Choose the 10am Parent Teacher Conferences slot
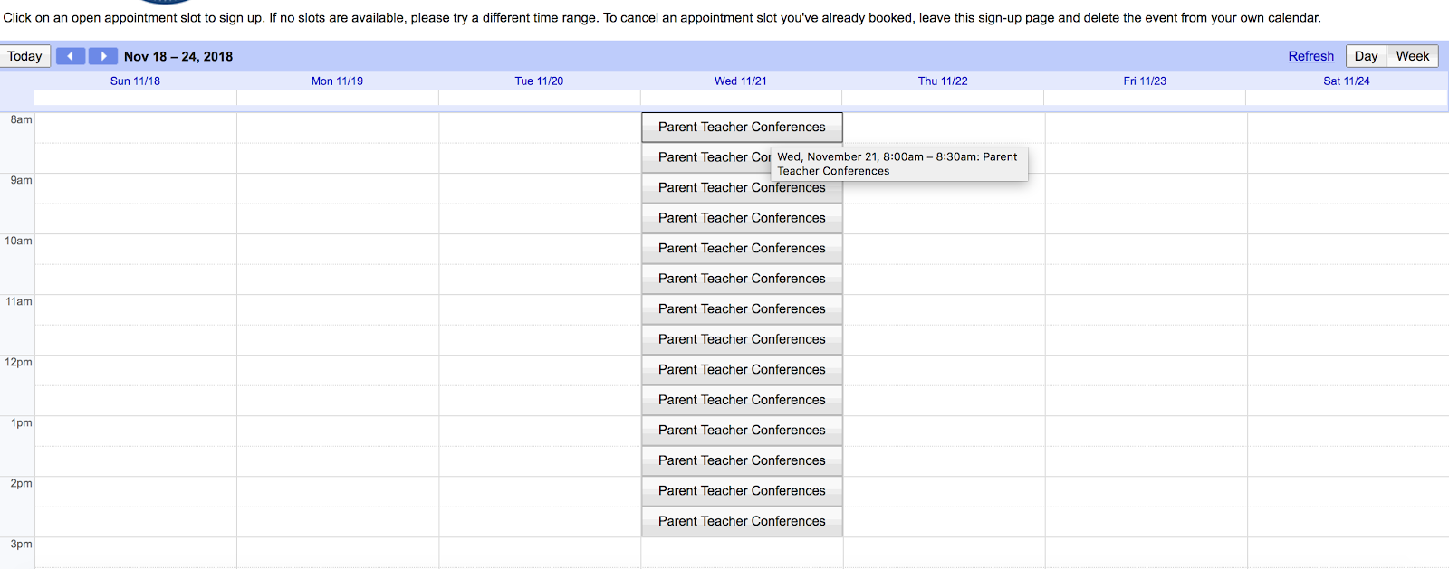Image resolution: width=1449 pixels, height=569 pixels. [x=742, y=249]
